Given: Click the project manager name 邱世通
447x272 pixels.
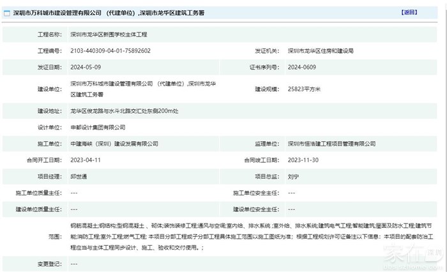Looking at the screenshot, I should pyautogui.click(x=80, y=176).
